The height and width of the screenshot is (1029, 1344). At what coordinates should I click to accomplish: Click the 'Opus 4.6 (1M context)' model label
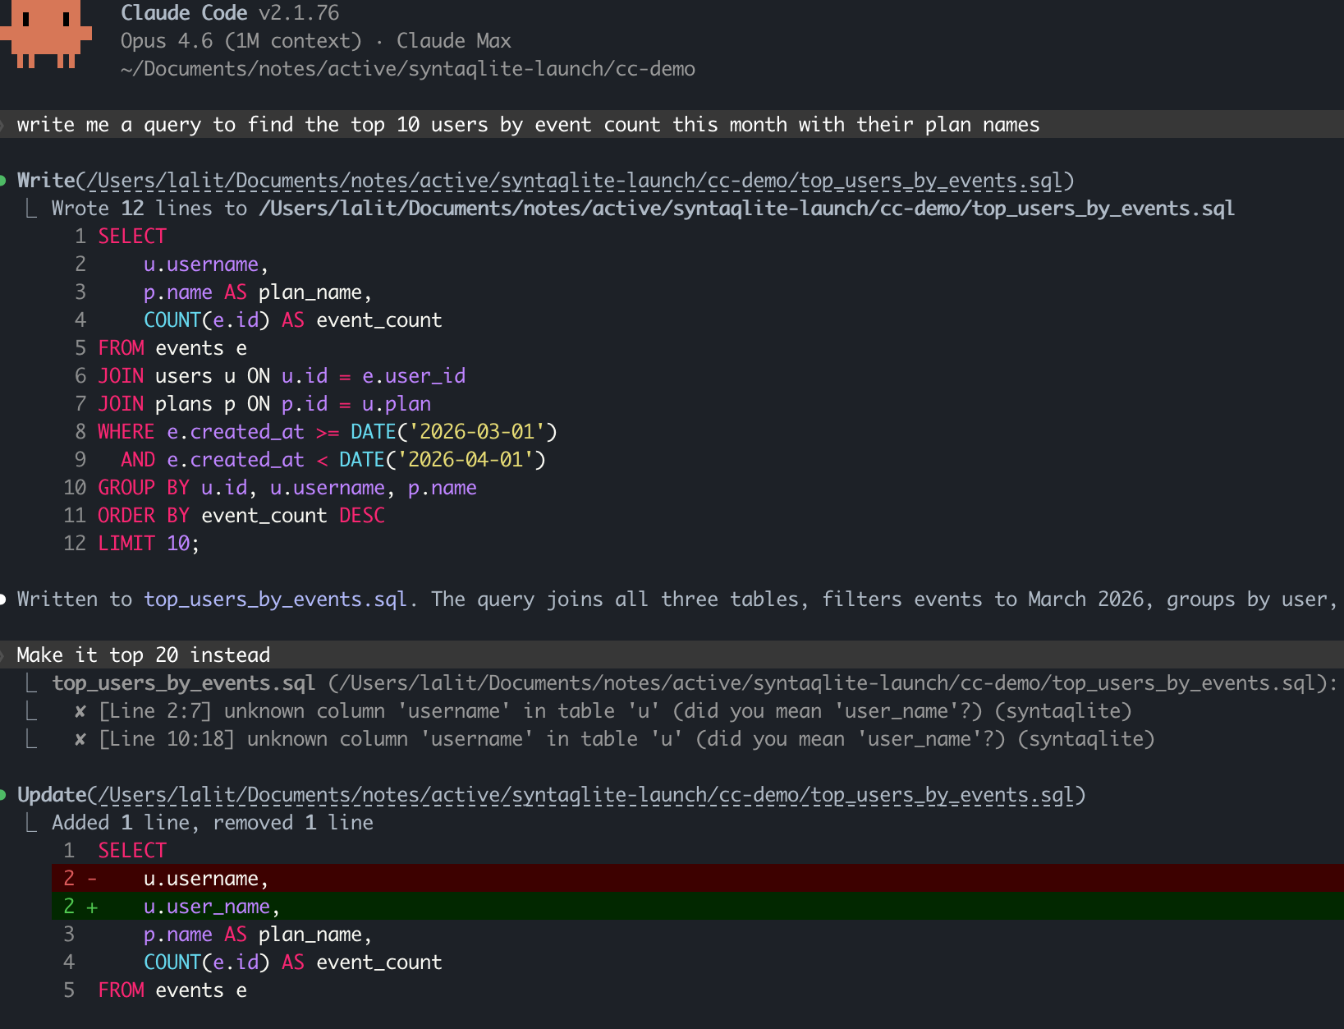tap(240, 40)
